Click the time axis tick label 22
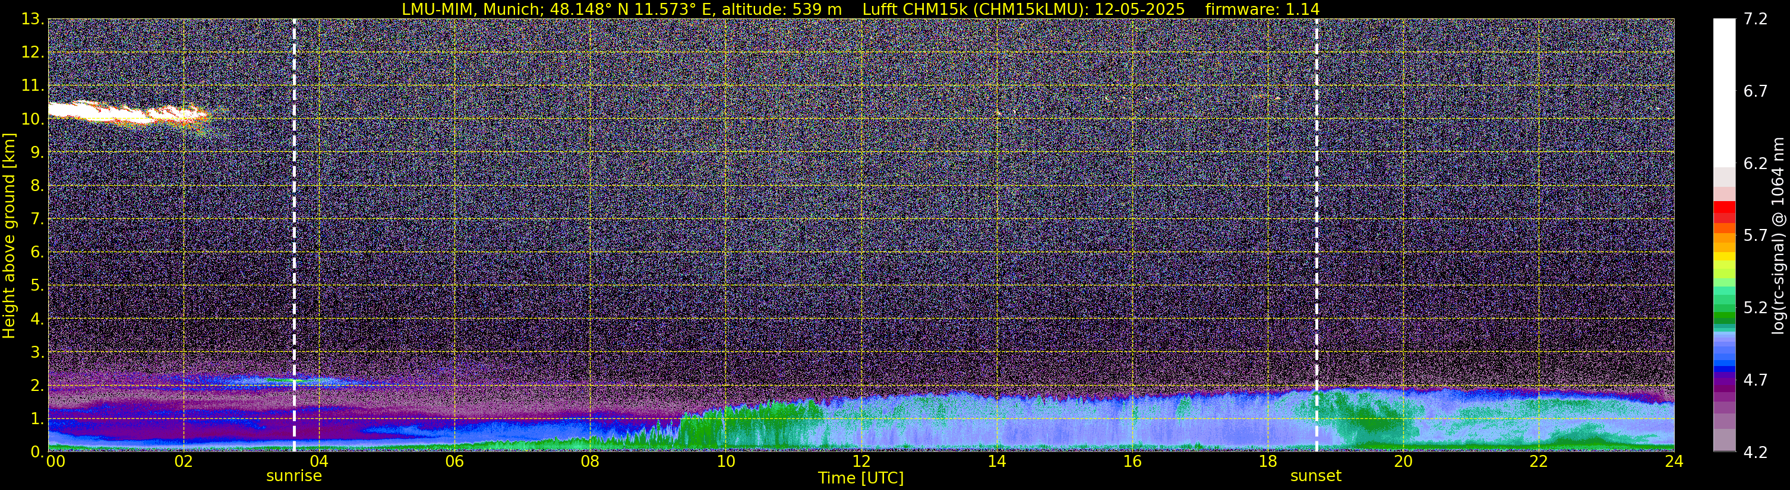This screenshot has height=490, width=1790. [x=1539, y=462]
